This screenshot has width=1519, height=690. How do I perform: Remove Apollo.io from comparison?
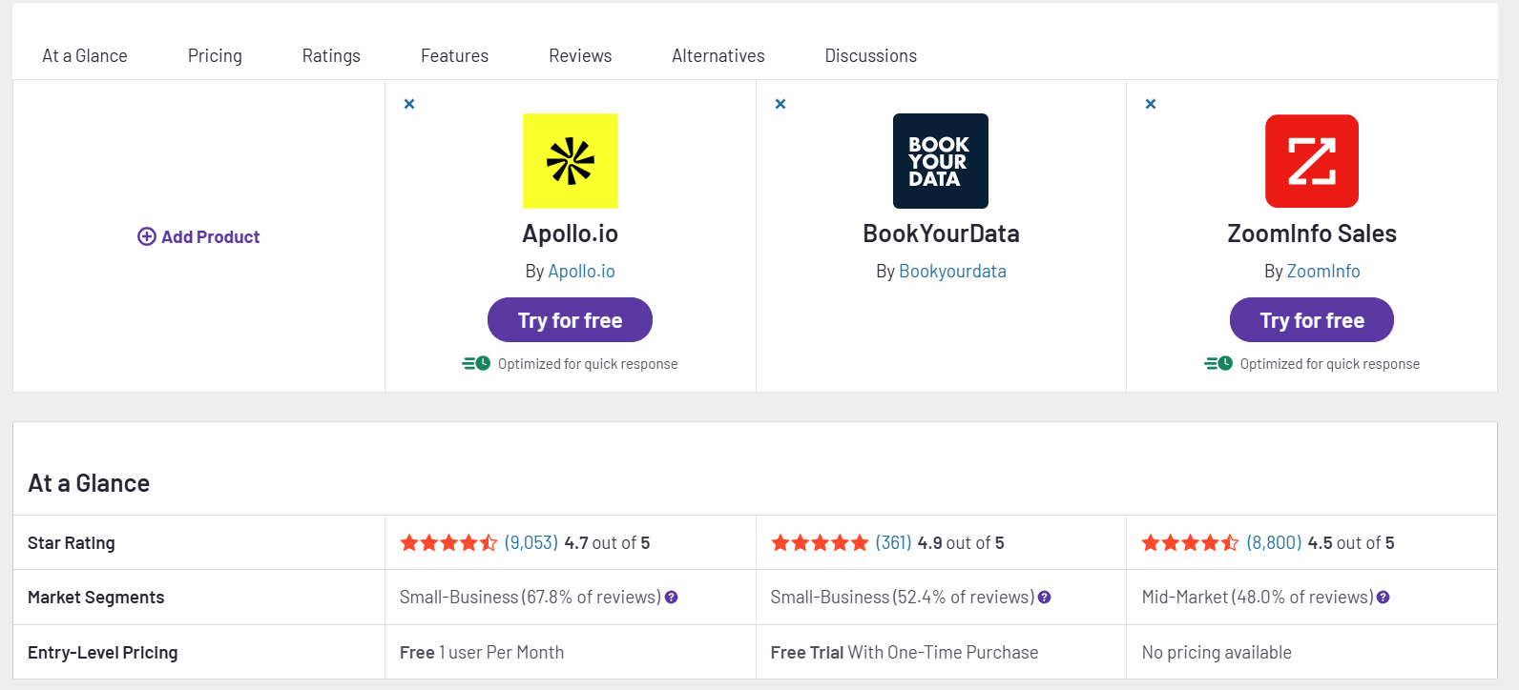[x=409, y=104]
